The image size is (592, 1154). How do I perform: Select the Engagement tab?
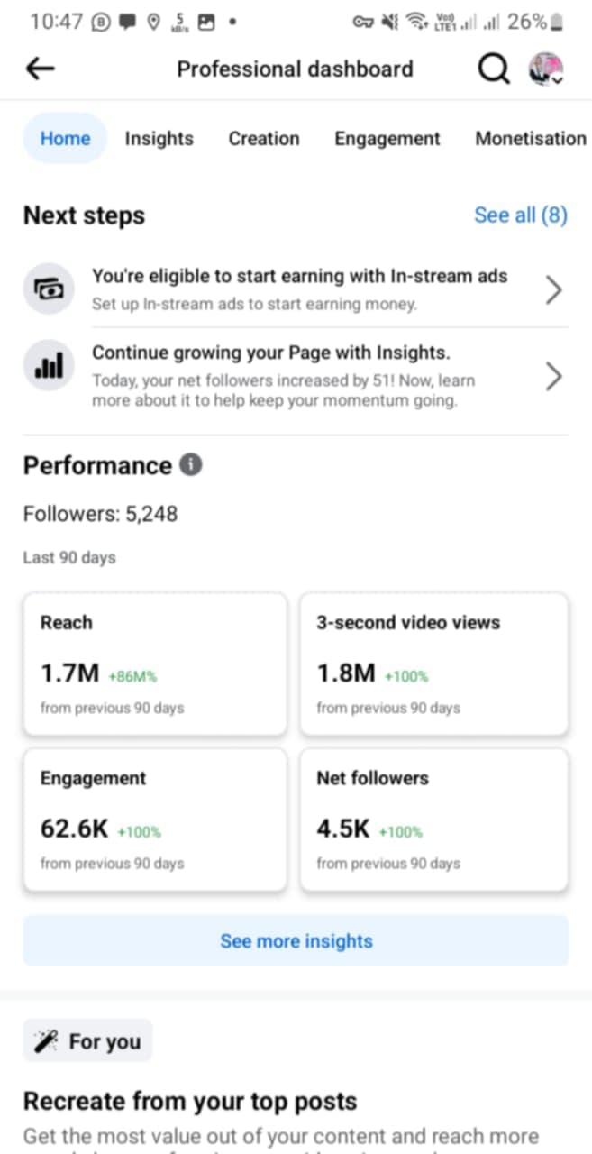[x=387, y=139]
